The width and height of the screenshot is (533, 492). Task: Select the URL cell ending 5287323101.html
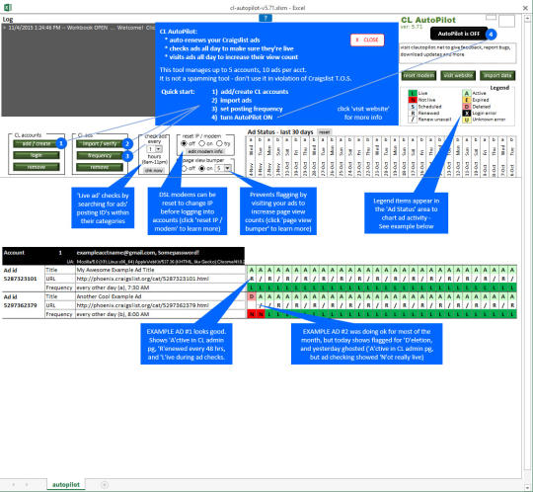tap(160, 279)
